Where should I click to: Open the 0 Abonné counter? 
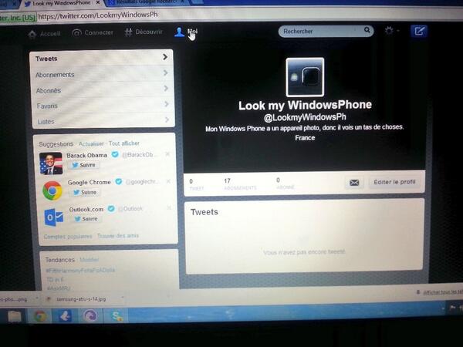[286, 184]
